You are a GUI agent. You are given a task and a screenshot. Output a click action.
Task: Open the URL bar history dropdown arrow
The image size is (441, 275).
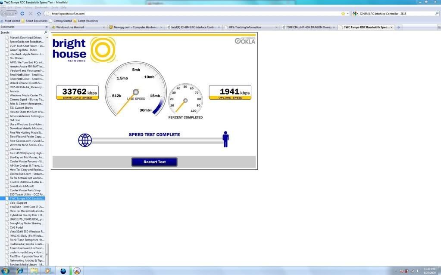[x=348, y=13]
